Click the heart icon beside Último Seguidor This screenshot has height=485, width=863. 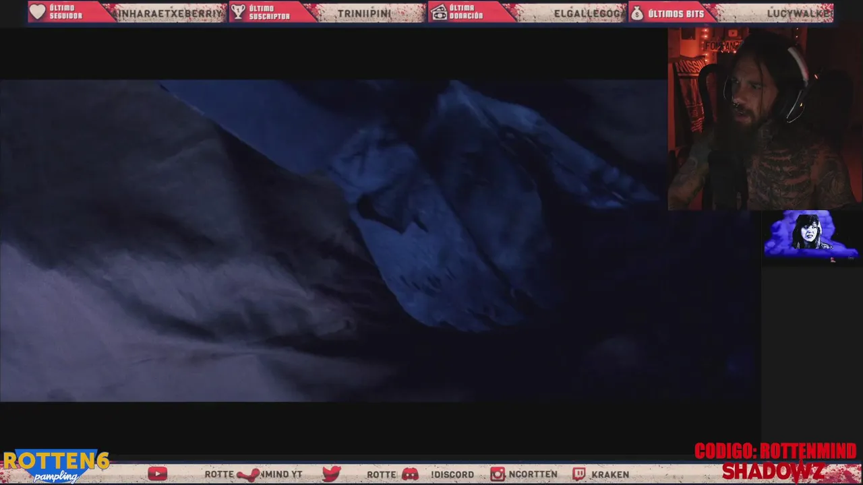click(x=38, y=12)
